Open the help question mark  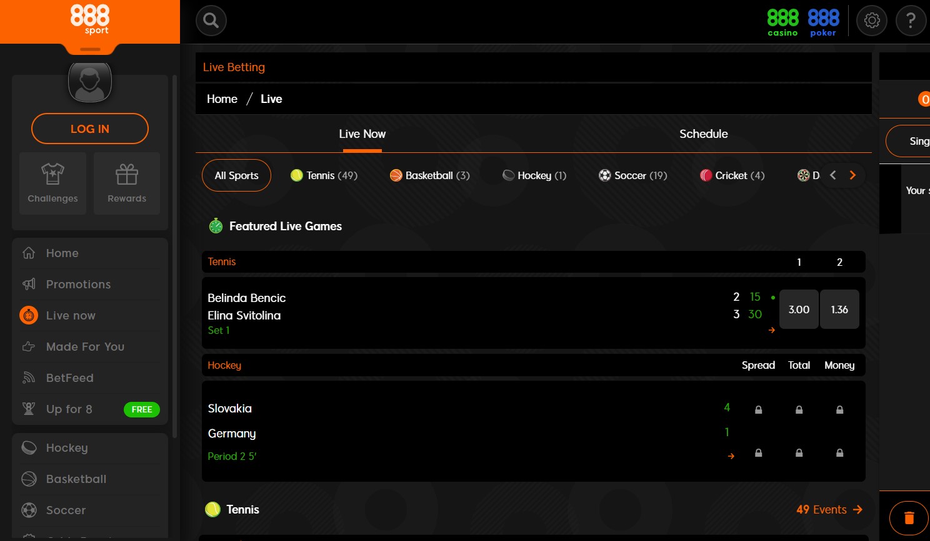click(x=911, y=20)
